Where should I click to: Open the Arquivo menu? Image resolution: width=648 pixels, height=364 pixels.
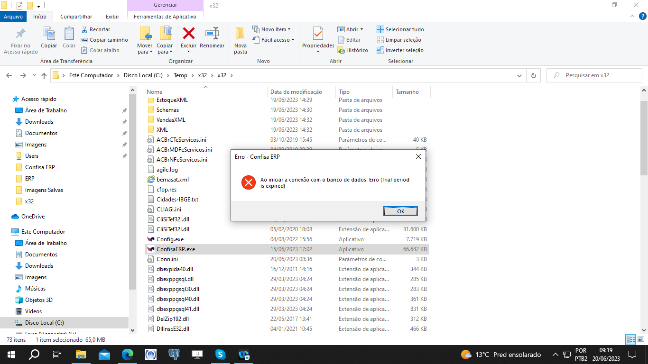coord(13,17)
